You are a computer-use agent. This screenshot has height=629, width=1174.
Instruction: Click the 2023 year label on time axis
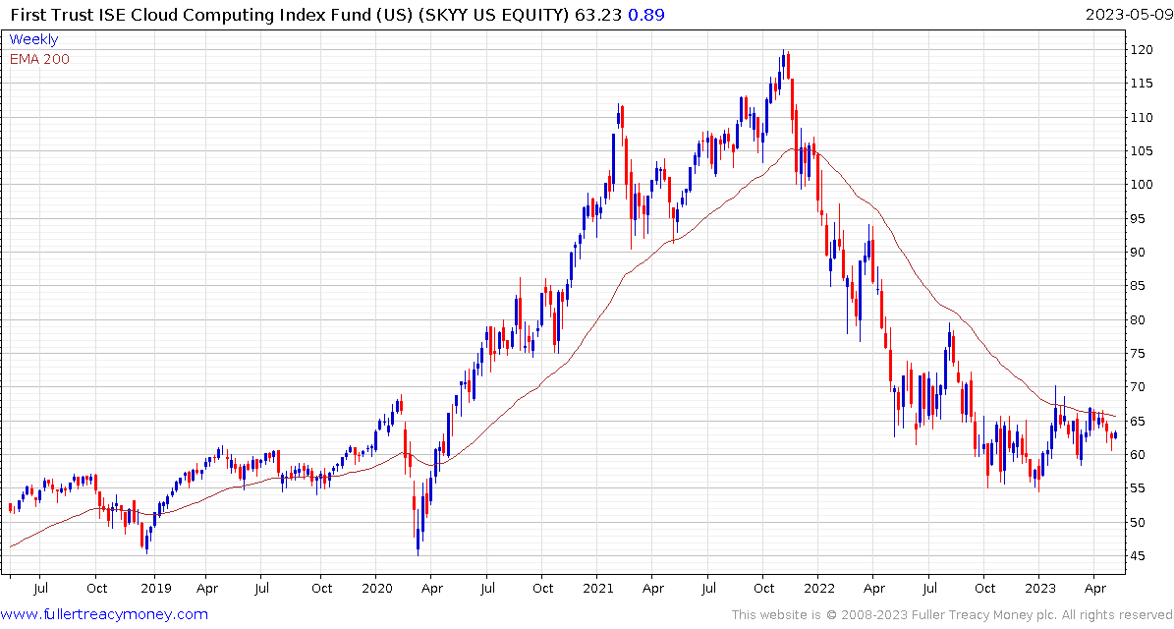click(x=1039, y=590)
